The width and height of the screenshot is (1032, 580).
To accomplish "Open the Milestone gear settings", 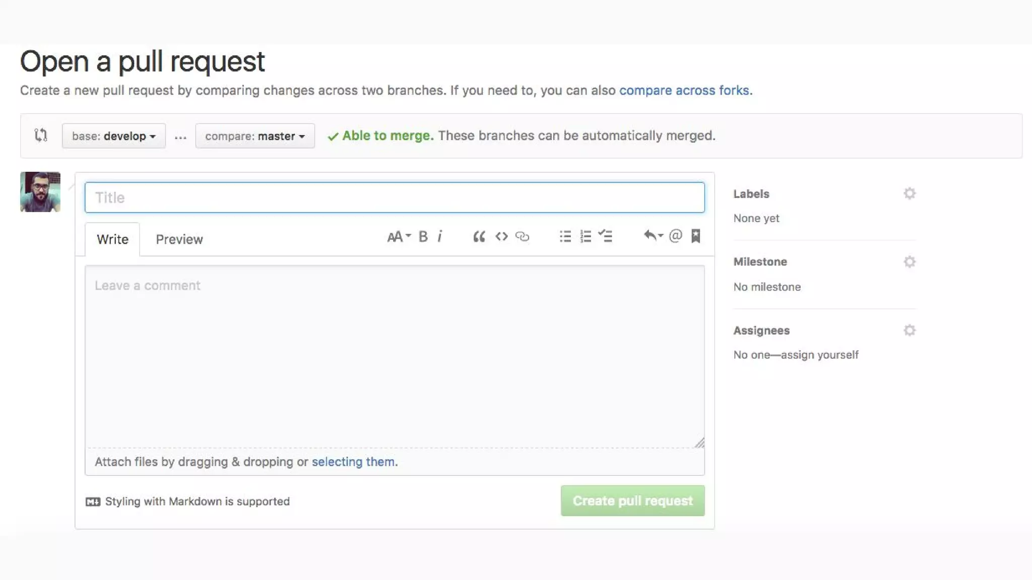I will point(909,262).
